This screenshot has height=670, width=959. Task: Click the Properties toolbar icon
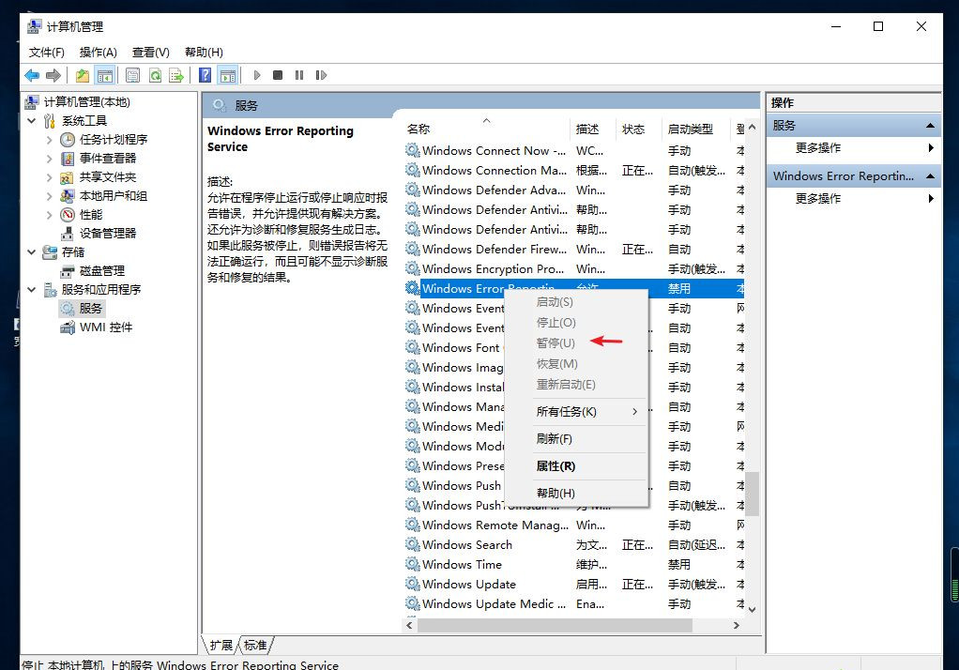pos(131,75)
